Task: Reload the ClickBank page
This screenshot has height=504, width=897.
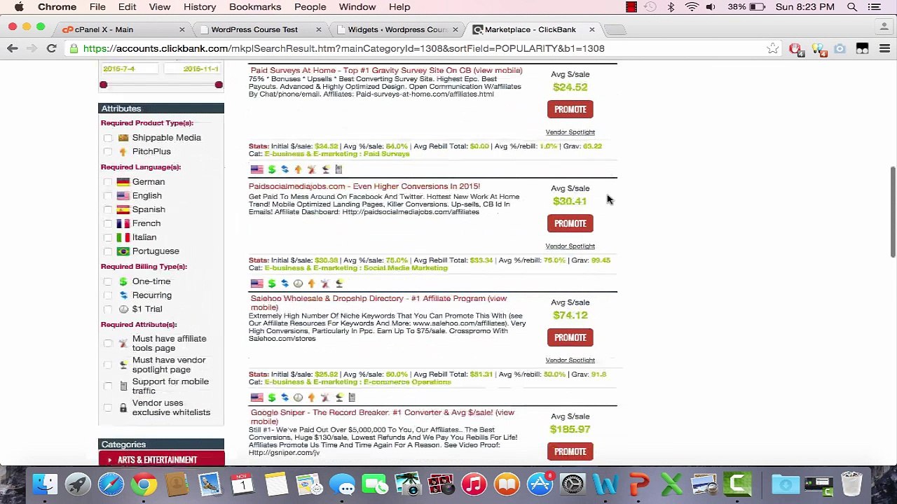Action: 51,48
